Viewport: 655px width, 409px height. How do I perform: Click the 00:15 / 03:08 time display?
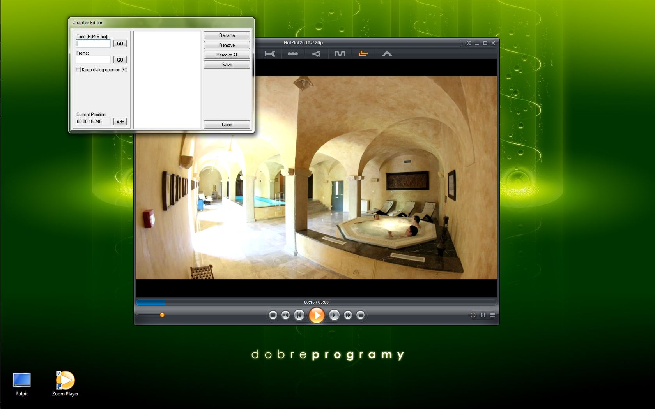(316, 302)
